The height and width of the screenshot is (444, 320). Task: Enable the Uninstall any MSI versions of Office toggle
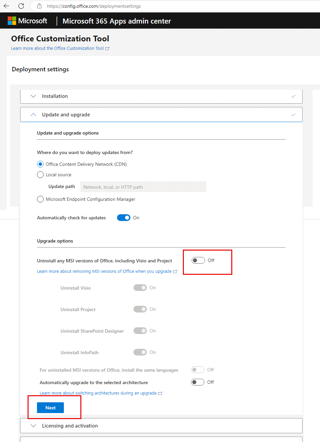(x=198, y=260)
